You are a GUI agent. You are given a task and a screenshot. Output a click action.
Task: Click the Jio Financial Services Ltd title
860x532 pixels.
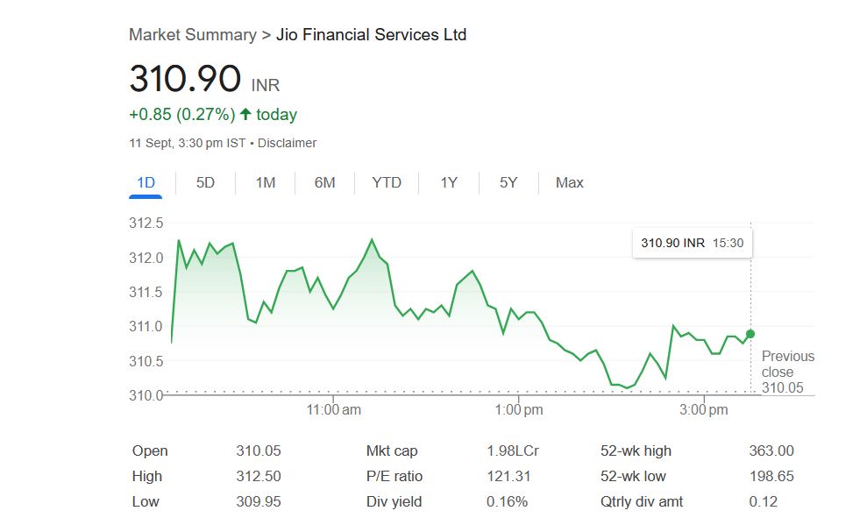click(x=371, y=35)
